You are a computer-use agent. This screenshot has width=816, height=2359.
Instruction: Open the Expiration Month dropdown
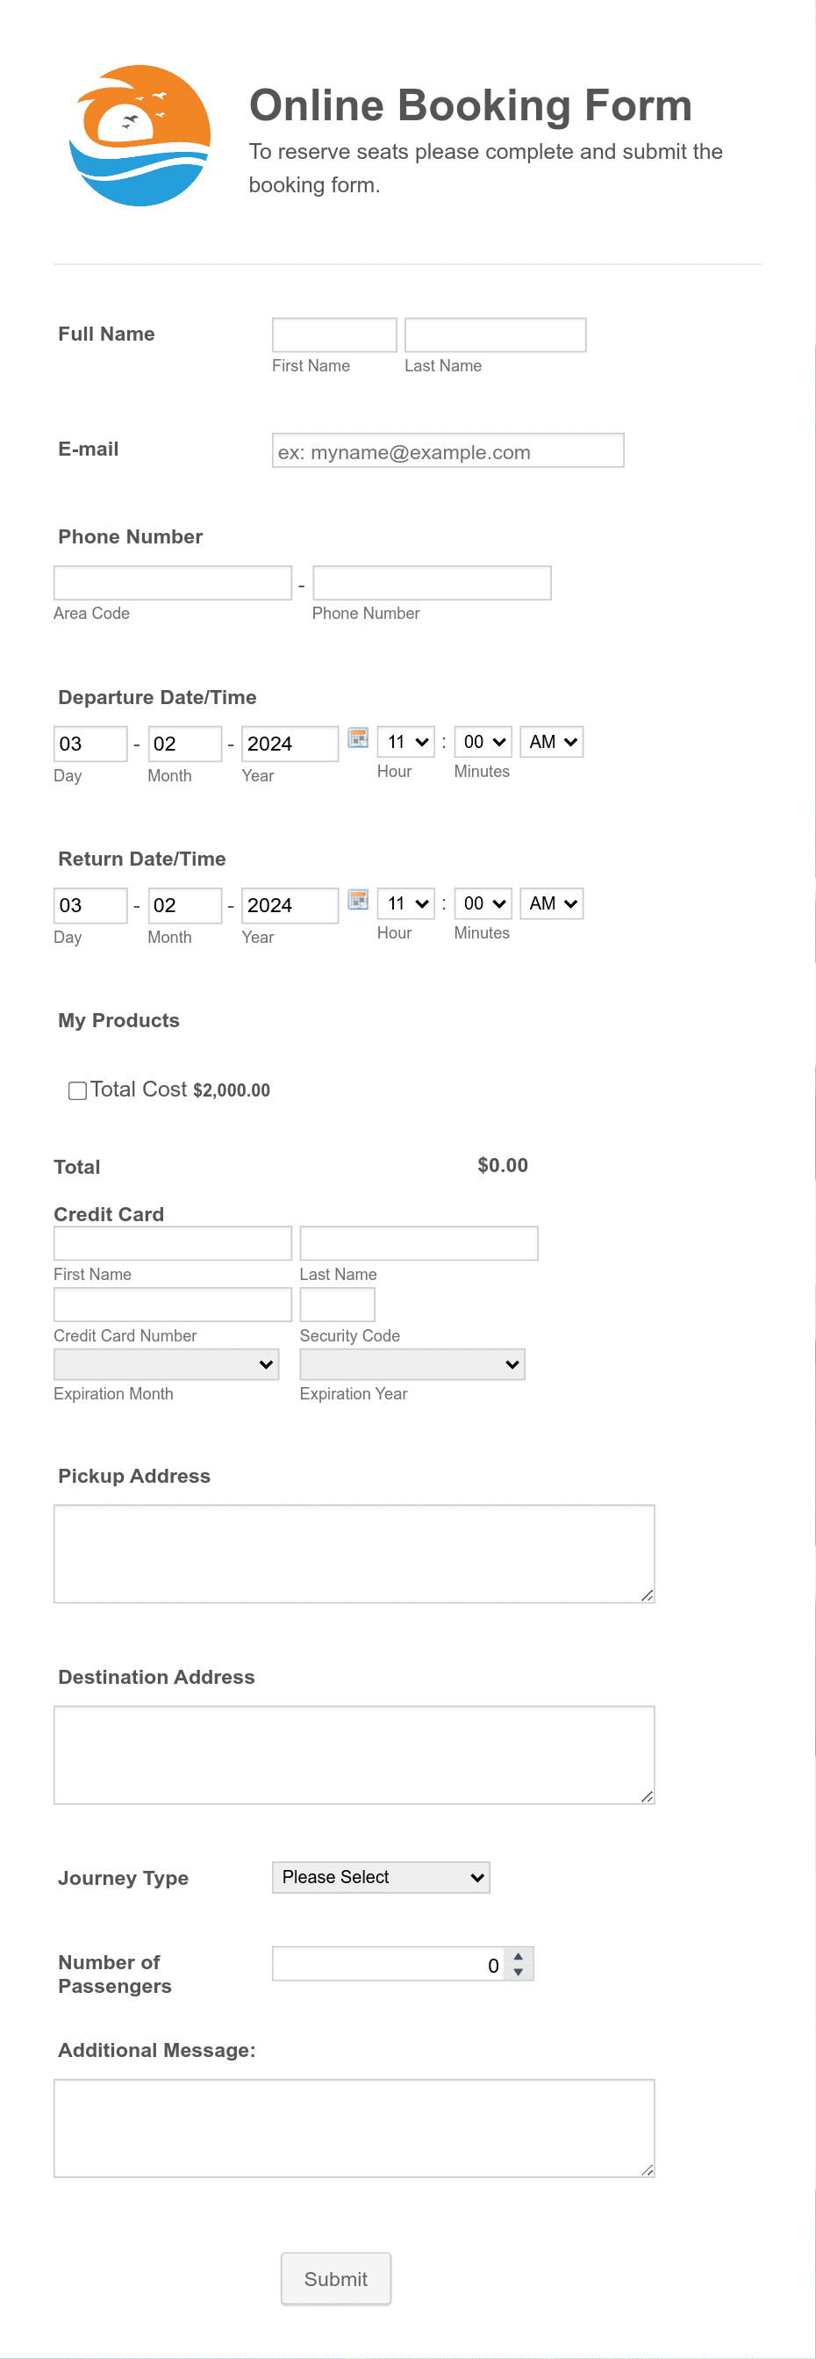165,1363
